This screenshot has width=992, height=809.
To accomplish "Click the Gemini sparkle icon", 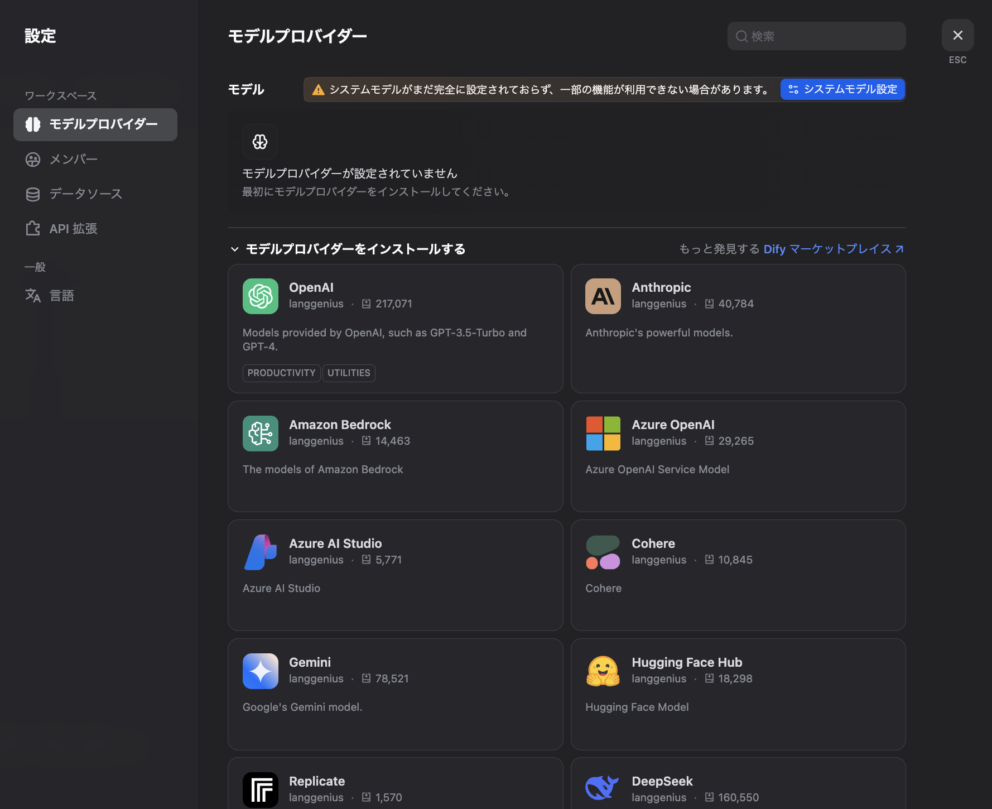I will click(261, 671).
